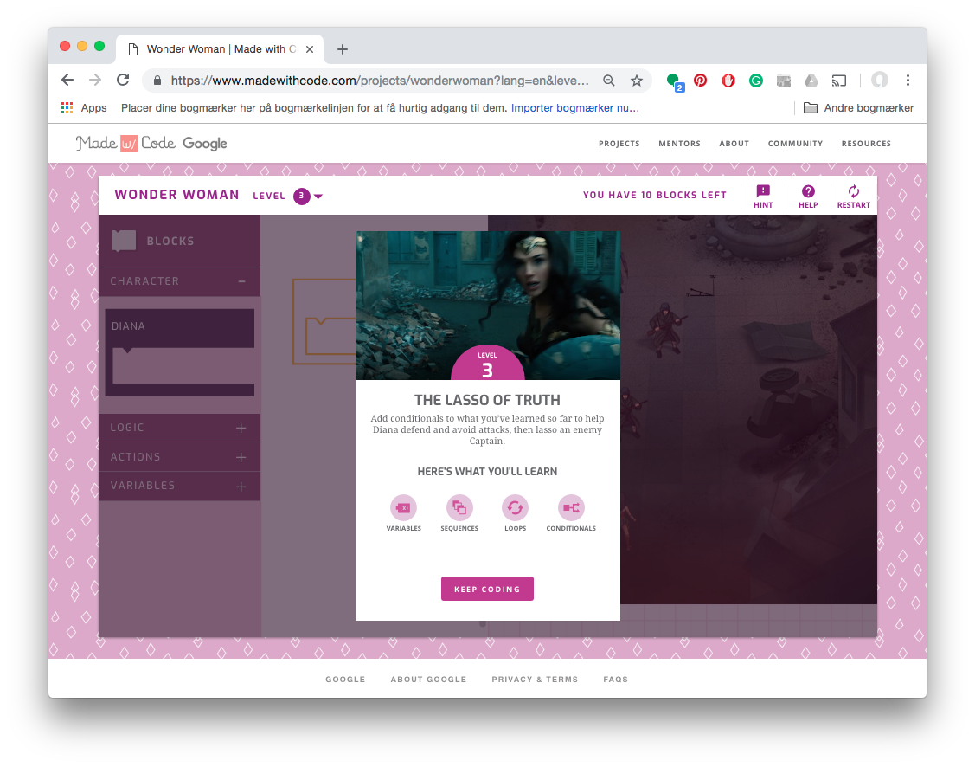Click the Wonder Woman level image
Viewport: 975px width, 767px height.
[488, 306]
